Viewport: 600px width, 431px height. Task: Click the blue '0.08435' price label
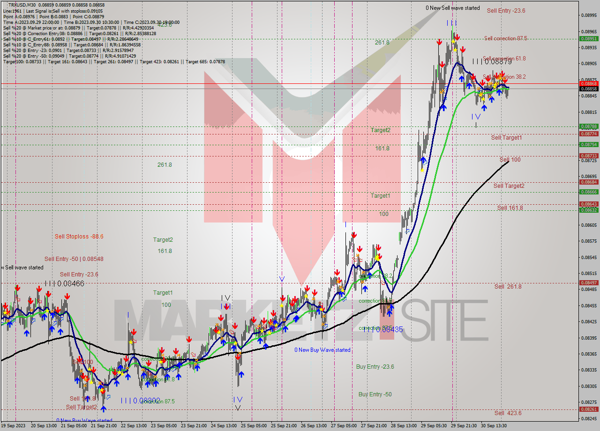390,330
